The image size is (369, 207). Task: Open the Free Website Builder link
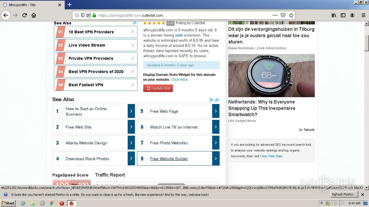click(169, 159)
